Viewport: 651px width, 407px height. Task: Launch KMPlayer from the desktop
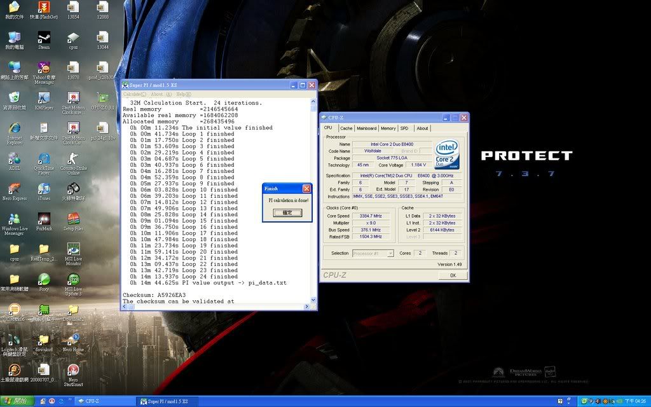[43, 99]
